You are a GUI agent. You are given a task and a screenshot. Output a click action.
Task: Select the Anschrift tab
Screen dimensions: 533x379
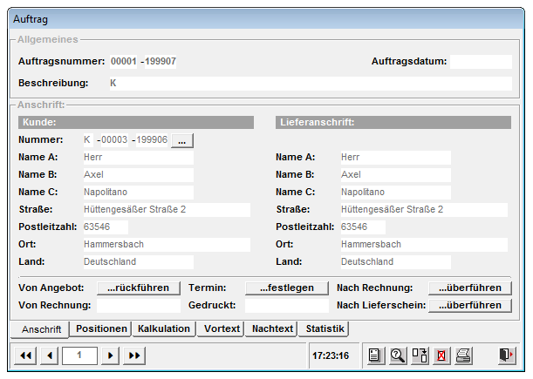click(40, 329)
